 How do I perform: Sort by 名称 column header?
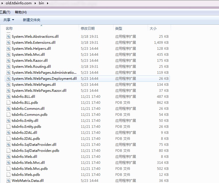(x=9, y=29)
